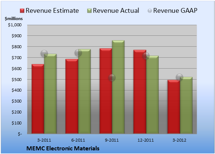Click the red Revenue Estimate legend swatch
This screenshot has height=154, width=215.
[x=22, y=11]
